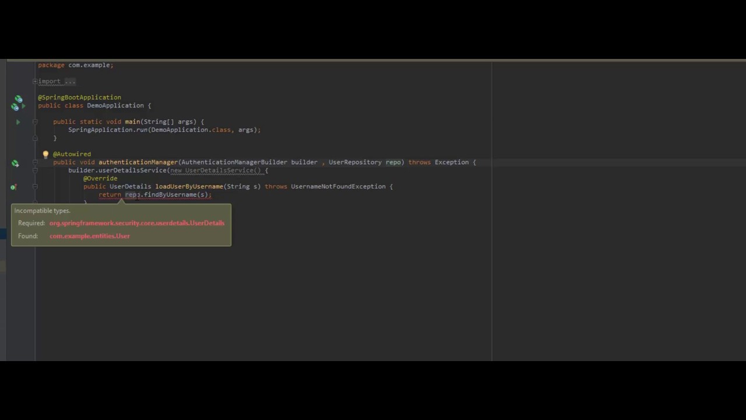Click the UserRepository parameter type
This screenshot has width=746, height=420.
point(355,162)
